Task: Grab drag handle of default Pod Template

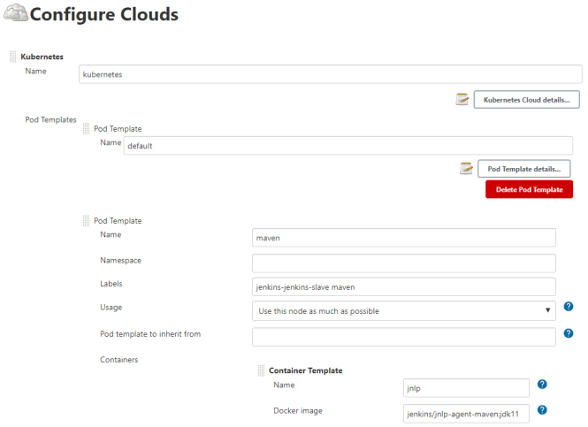Action: (x=86, y=128)
